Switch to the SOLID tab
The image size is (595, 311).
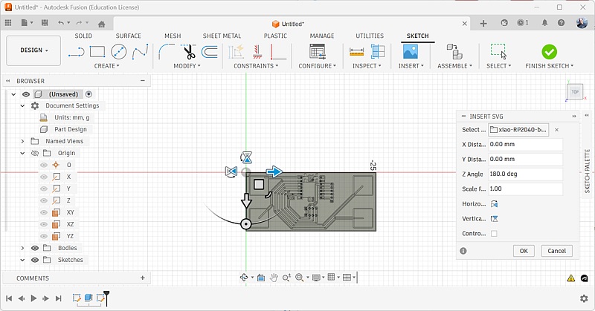point(83,36)
